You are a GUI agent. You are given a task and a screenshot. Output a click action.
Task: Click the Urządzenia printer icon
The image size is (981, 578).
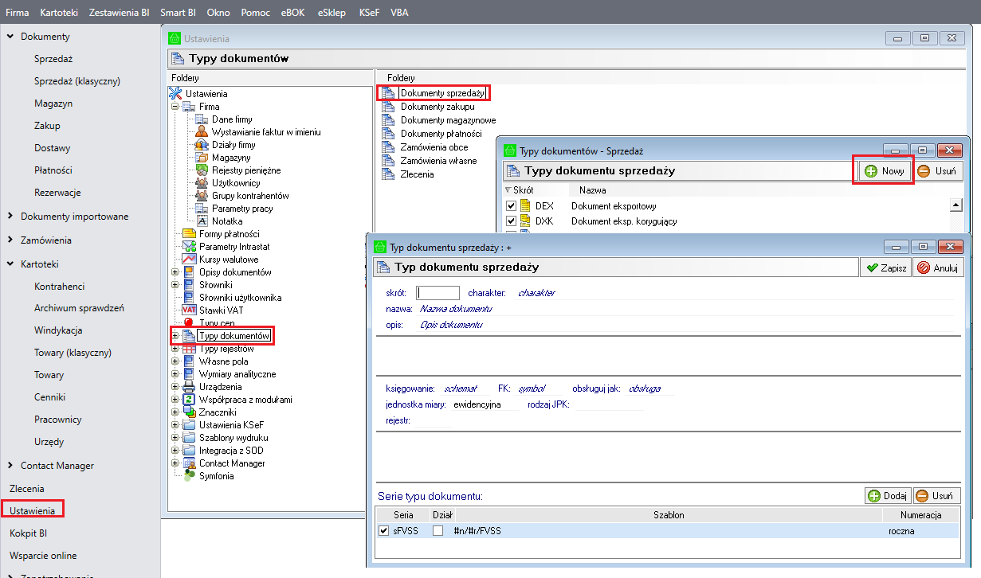[189, 387]
